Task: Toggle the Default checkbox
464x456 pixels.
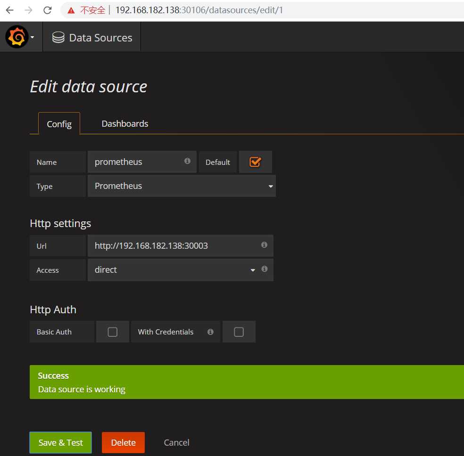Action: [x=255, y=162]
